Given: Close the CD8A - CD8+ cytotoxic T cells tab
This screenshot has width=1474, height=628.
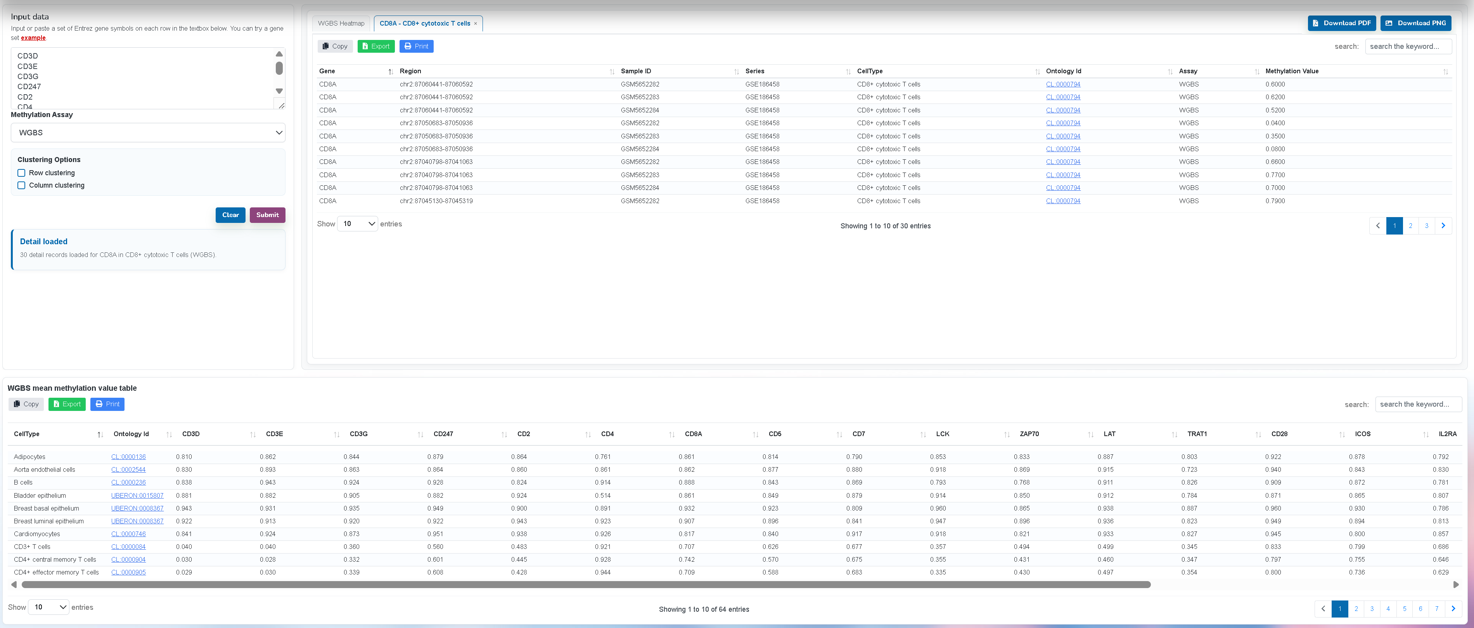Looking at the screenshot, I should pos(475,23).
